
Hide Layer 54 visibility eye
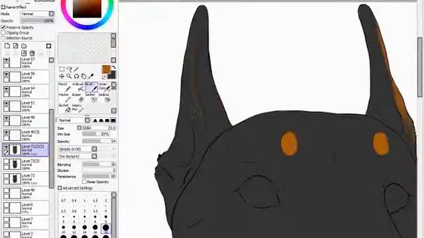click(x=6, y=89)
